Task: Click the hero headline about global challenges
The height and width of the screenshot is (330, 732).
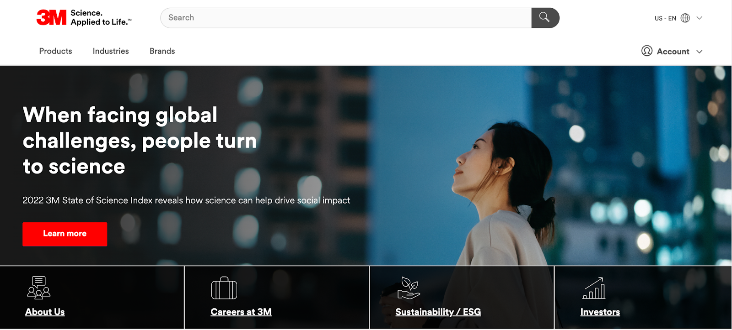Action: click(x=140, y=141)
